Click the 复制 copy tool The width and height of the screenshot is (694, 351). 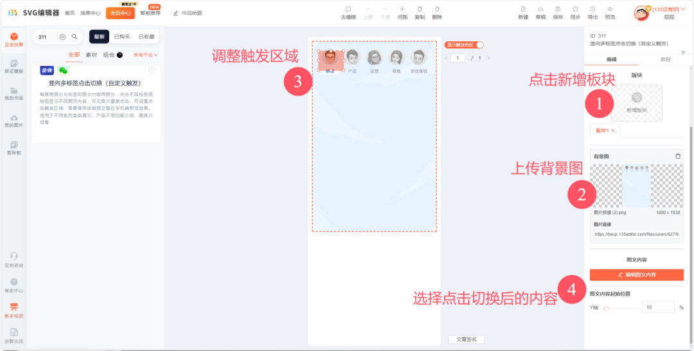(420, 13)
